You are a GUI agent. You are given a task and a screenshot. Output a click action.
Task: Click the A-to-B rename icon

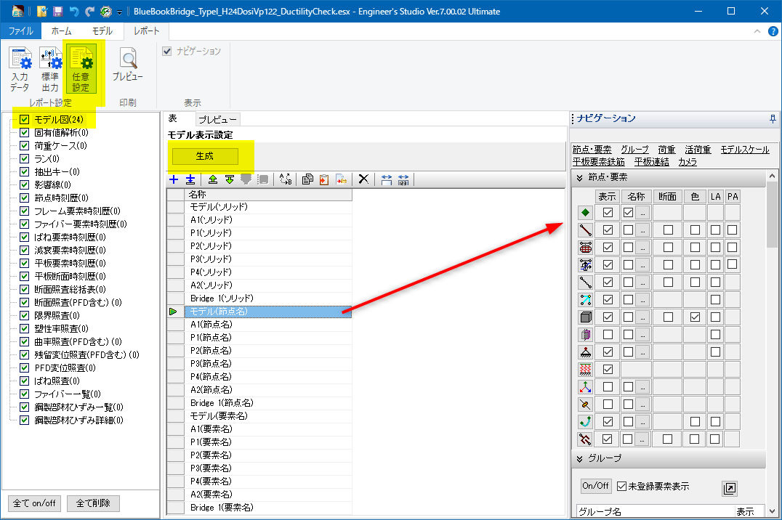click(286, 179)
